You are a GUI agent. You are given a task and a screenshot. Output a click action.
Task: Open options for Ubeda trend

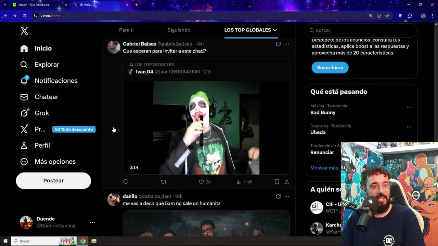[409, 127]
